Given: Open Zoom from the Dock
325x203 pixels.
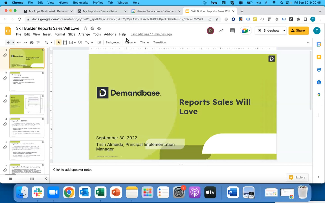Looking at the screenshot, I should 53,193.
